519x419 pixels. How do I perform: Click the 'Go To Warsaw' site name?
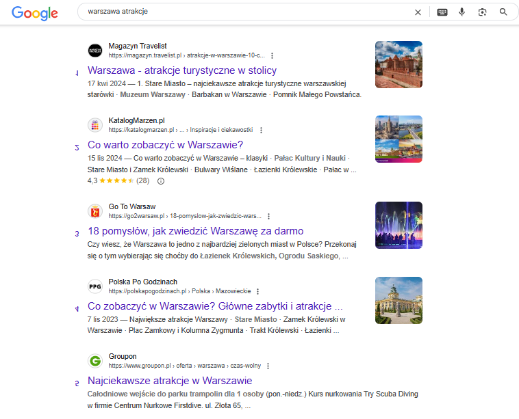click(132, 206)
